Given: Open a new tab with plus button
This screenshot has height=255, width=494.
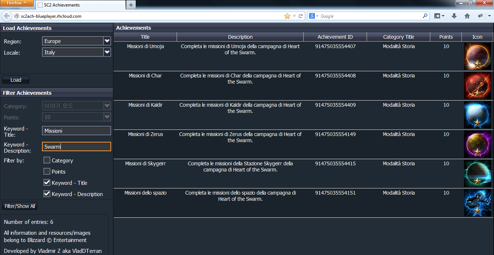Looking at the screenshot, I should [131, 5].
